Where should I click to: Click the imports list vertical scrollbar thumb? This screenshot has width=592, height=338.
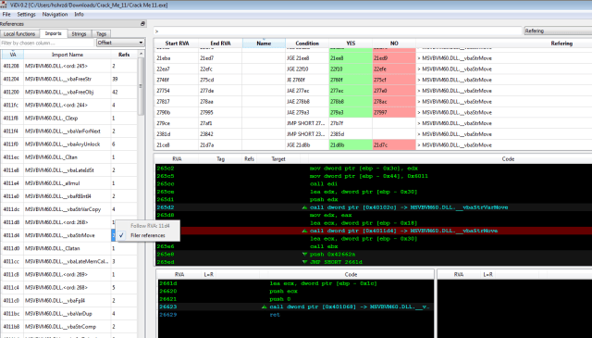(x=142, y=86)
